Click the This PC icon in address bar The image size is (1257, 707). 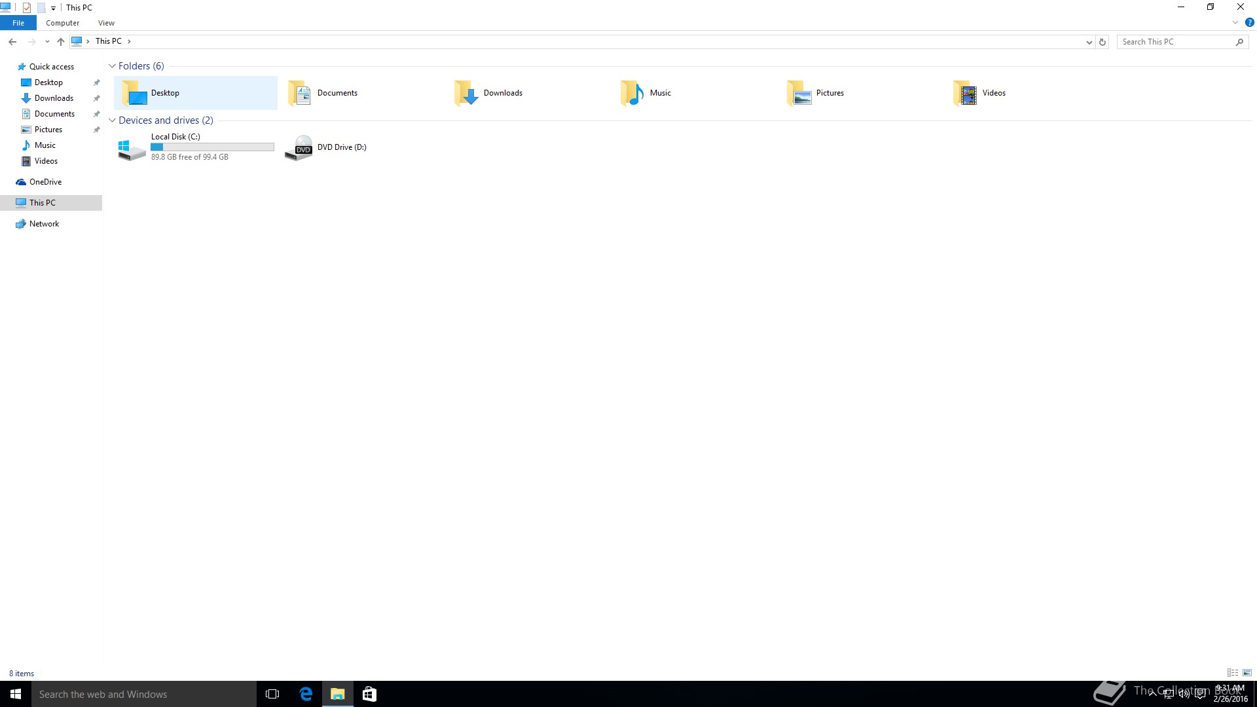point(77,41)
